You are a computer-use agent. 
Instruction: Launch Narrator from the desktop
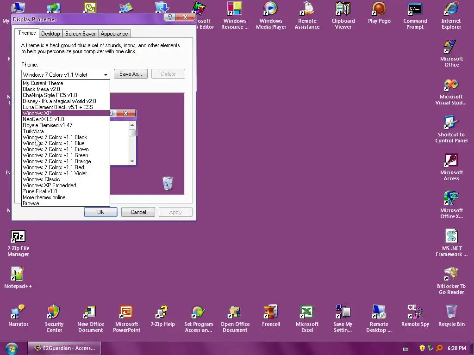(x=18, y=316)
